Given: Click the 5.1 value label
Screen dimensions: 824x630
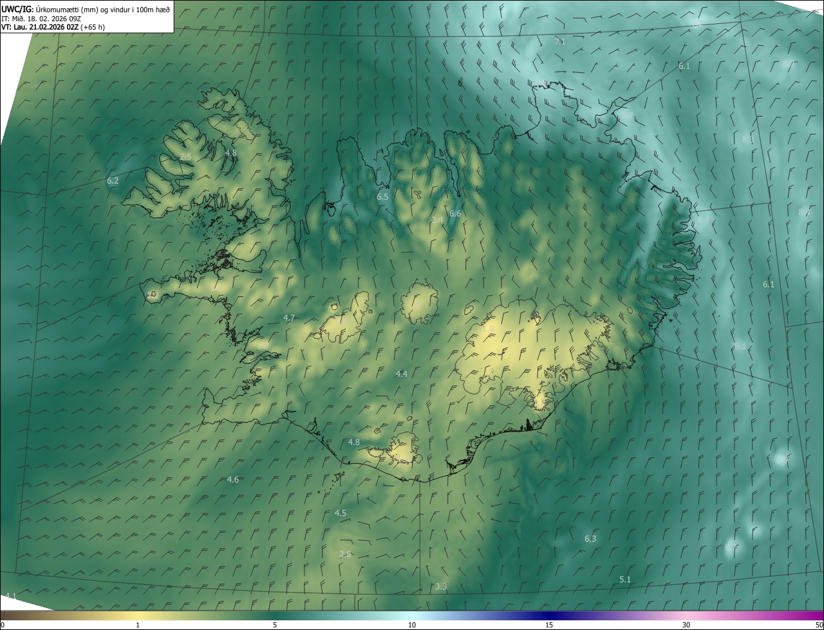Looking at the screenshot, I should coord(625,579).
